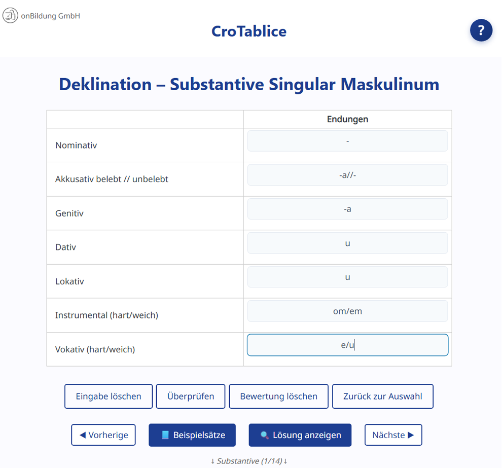Check answers using the Überprüfen button

pyautogui.click(x=191, y=396)
